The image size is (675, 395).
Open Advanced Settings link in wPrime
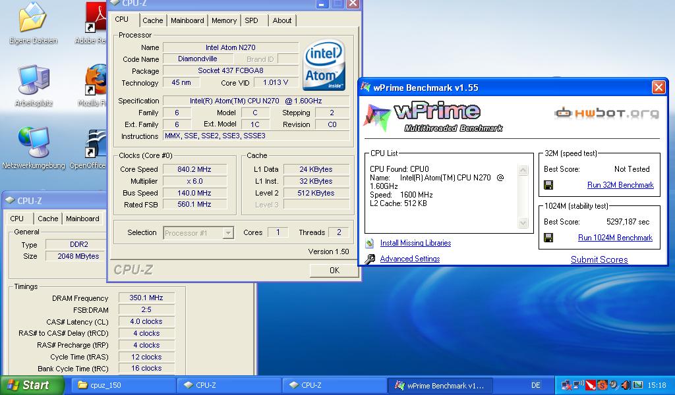pyautogui.click(x=410, y=259)
